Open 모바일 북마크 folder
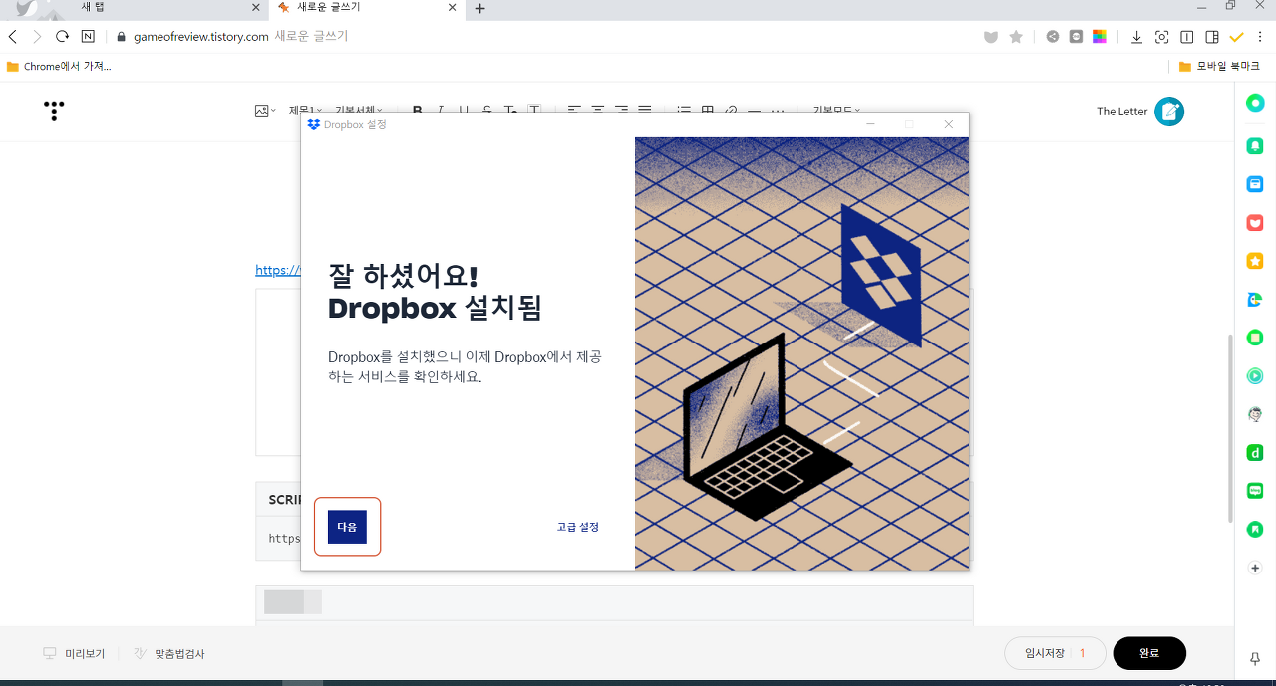 [1219, 67]
